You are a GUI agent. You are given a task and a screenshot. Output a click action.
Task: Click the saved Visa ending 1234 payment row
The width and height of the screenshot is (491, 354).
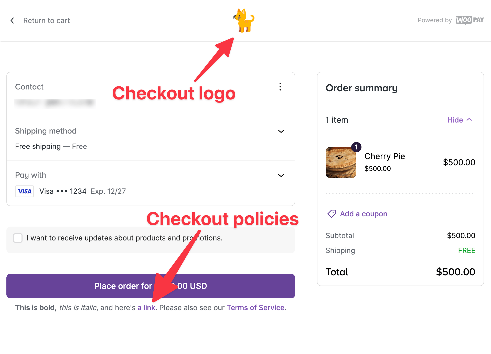82,191
